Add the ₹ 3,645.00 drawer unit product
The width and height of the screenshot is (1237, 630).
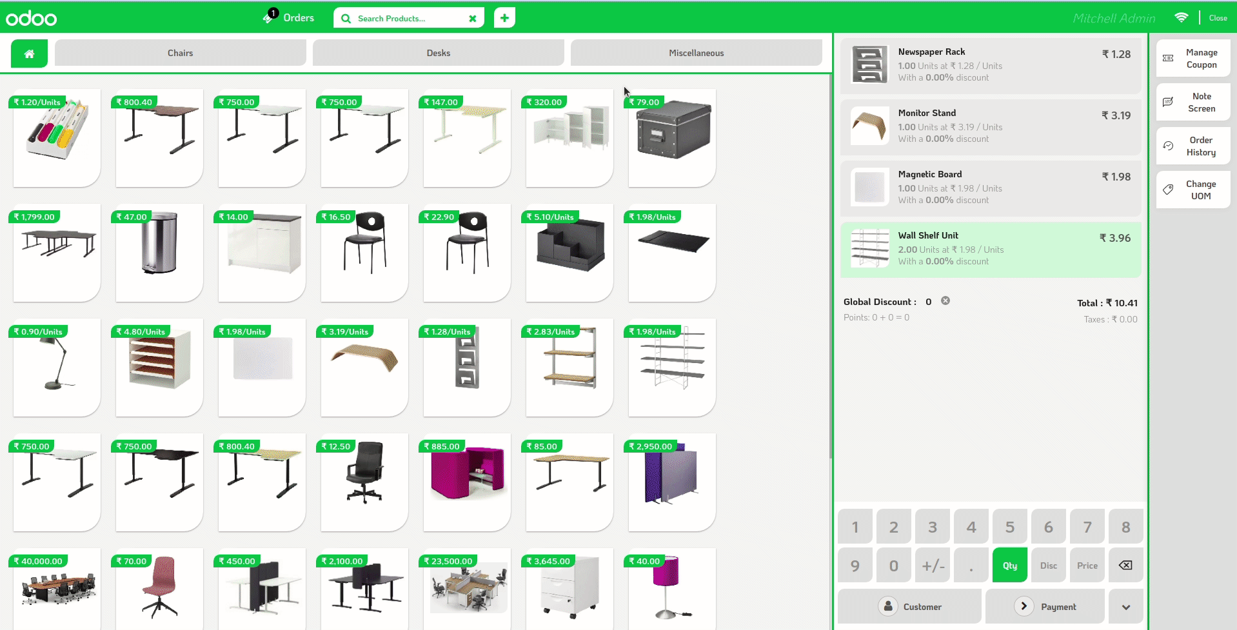tap(569, 589)
